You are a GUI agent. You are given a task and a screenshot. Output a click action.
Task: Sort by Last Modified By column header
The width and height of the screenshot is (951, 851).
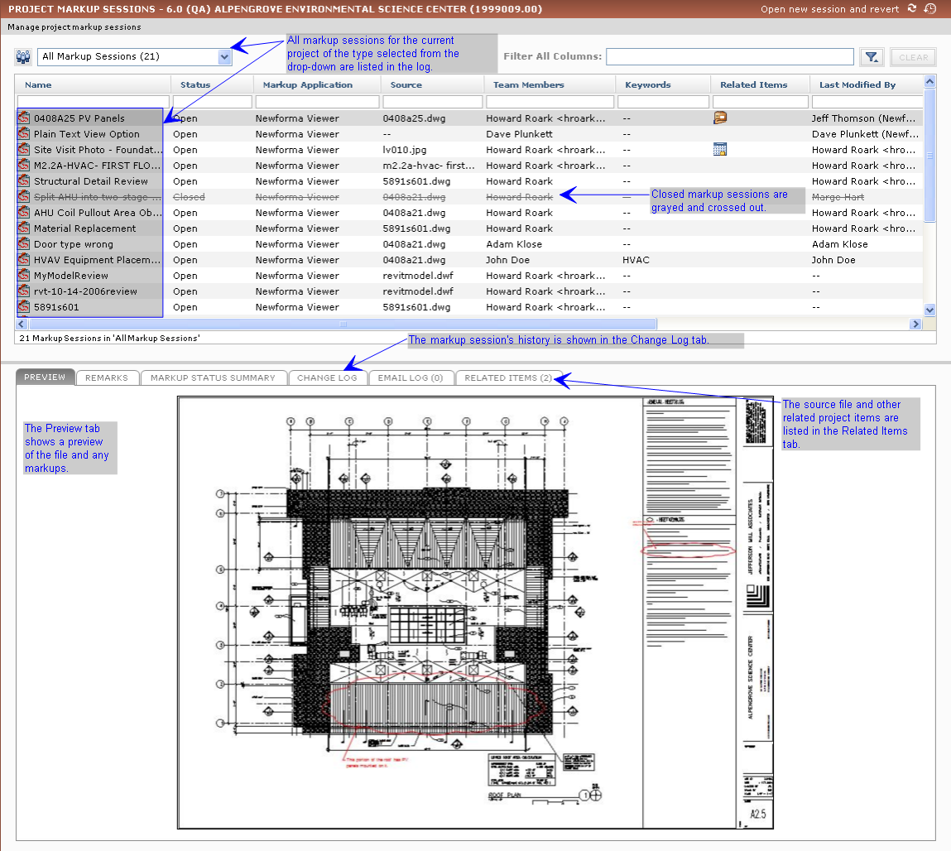[x=857, y=85]
